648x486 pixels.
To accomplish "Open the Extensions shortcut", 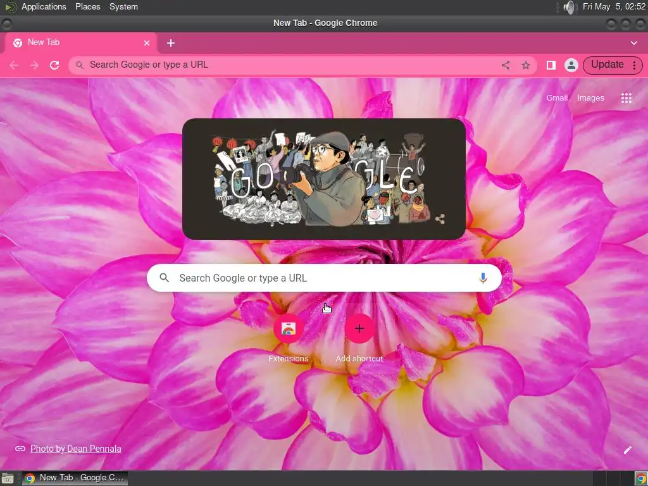I will click(288, 338).
